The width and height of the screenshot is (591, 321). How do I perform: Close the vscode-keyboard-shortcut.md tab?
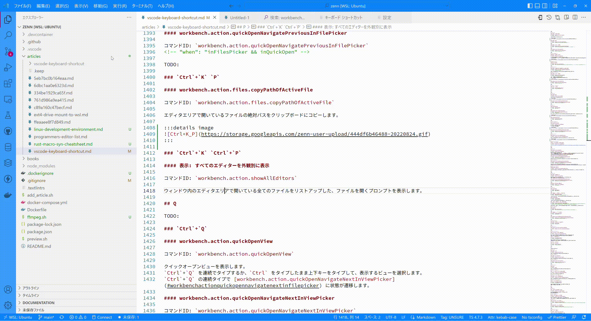pyautogui.click(x=215, y=18)
